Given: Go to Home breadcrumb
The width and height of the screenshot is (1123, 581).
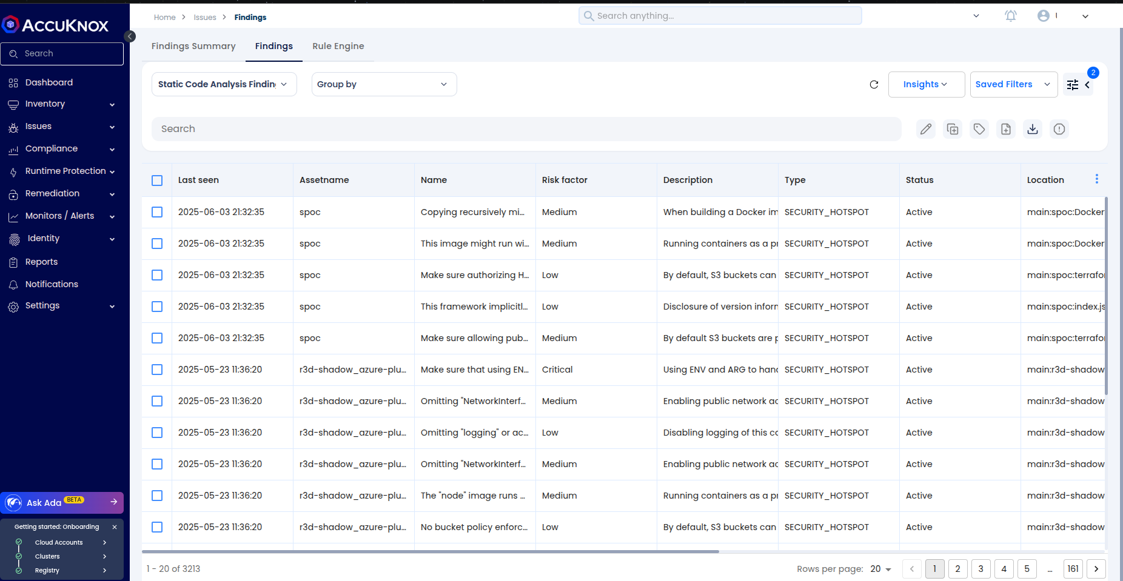Looking at the screenshot, I should 164,18.
